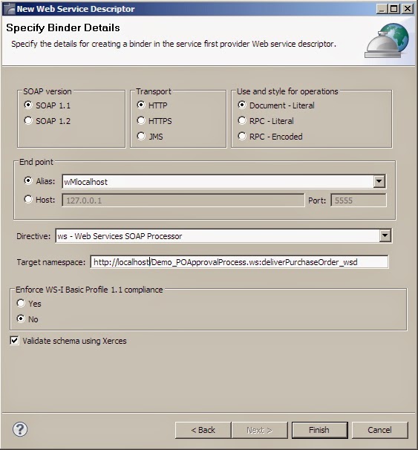418x450 pixels.
Task: Cancel the wizard
Action: [x=379, y=430]
